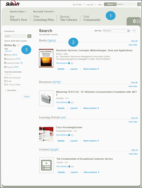Click thumbs-up icon for Mentoring 70-513 resource
The width and height of the screenshot is (142, 188).
[x=69, y=102]
